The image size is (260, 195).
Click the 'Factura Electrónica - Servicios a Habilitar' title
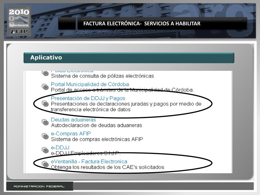click(142, 24)
